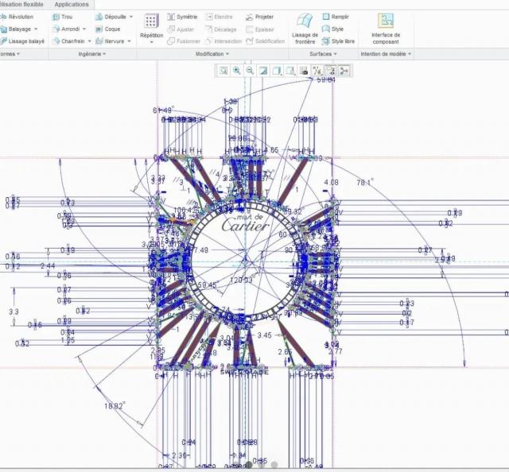
Task: Expand the Dépouille dropdown arrow
Action: pos(131,17)
